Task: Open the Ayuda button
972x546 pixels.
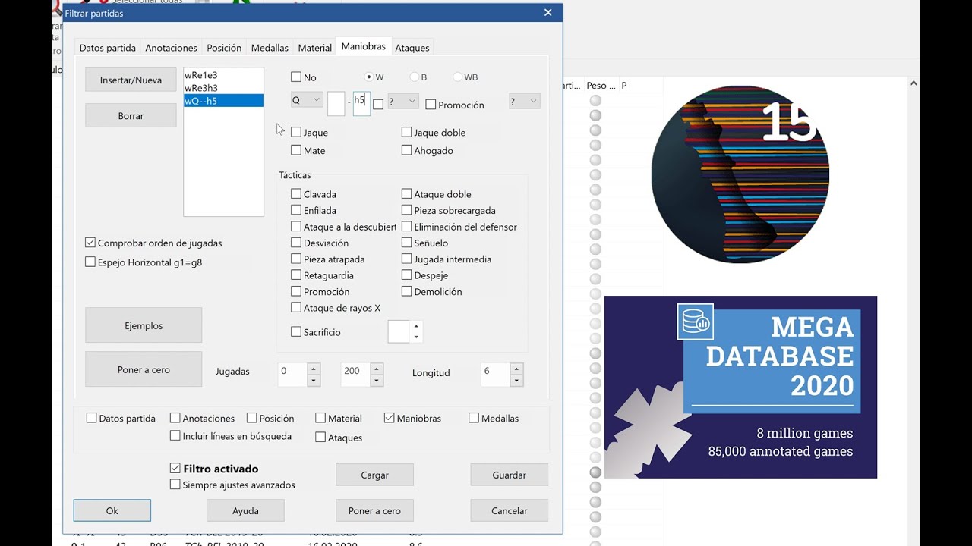Action: point(245,510)
